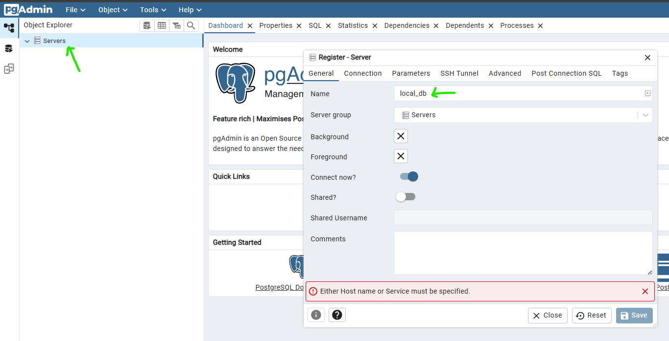
Task: Click the Servers tree item icon
Action: [x=37, y=41]
